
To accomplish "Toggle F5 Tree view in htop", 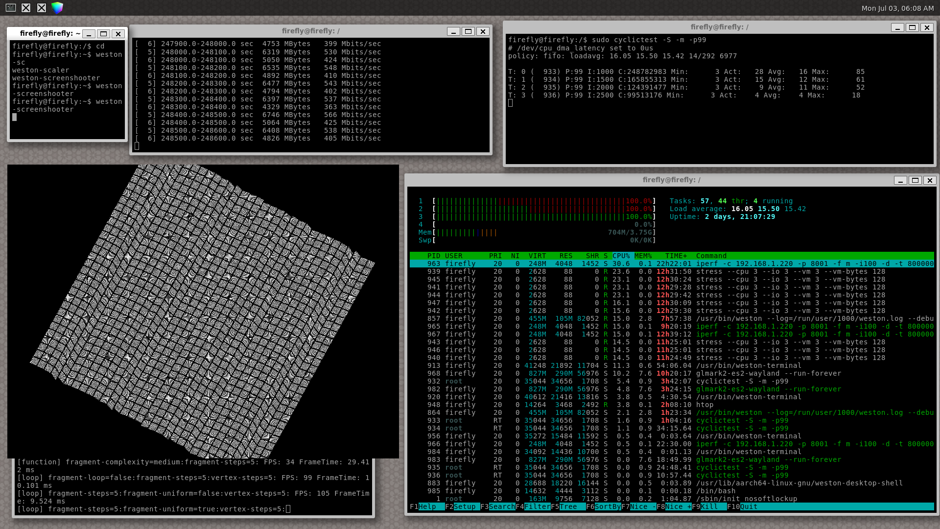I will (568, 506).
